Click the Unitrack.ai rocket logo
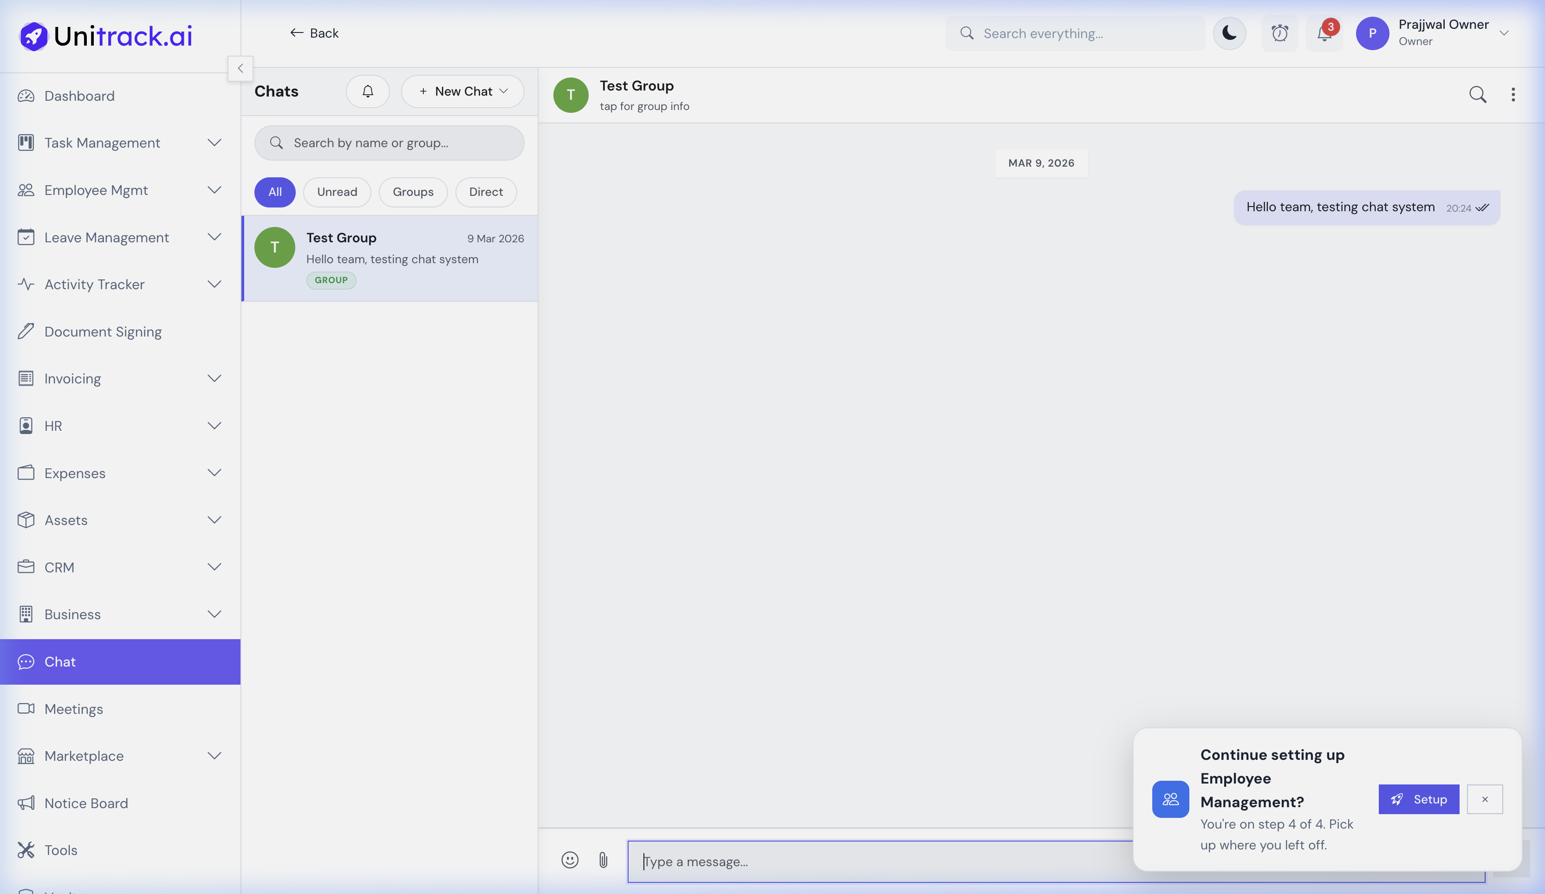Viewport: 1545px width, 894px height. click(33, 35)
